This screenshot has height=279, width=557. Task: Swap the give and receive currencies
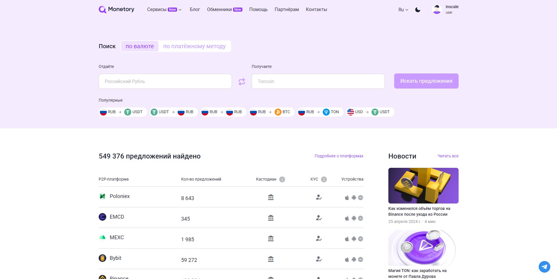tap(242, 82)
